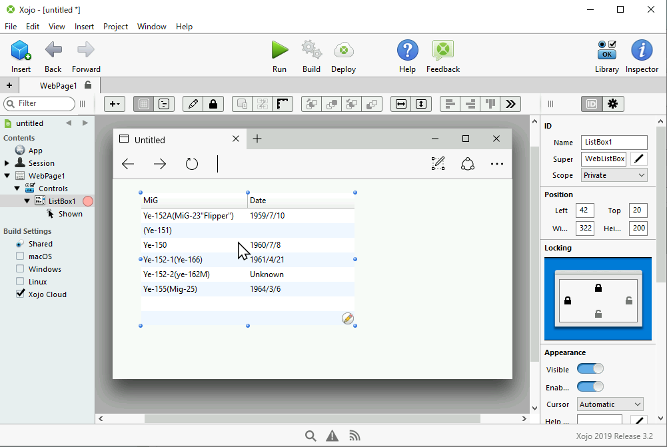Open the Scope Private dropdown
This screenshot has height=447, width=667.
pos(614,175)
